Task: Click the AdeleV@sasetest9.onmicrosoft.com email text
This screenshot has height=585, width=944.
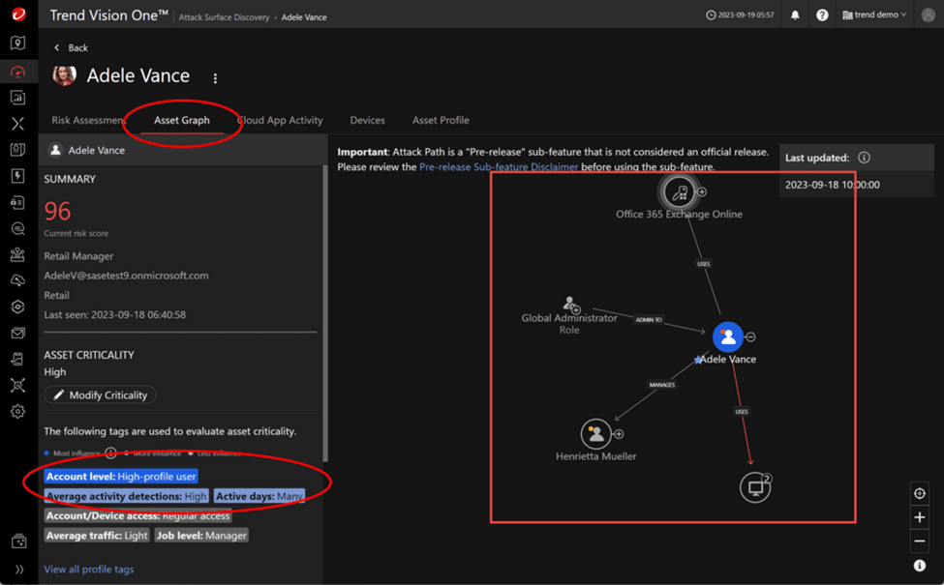Action: (127, 276)
